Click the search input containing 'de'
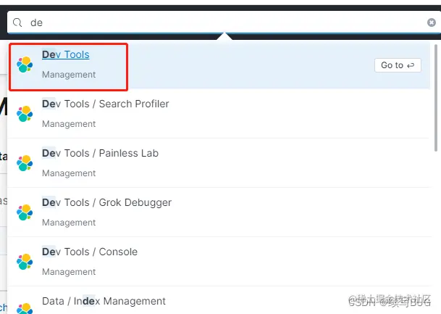 click(224, 22)
